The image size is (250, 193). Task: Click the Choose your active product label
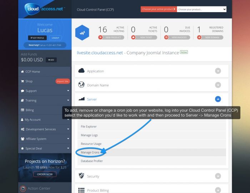(x=159, y=9)
